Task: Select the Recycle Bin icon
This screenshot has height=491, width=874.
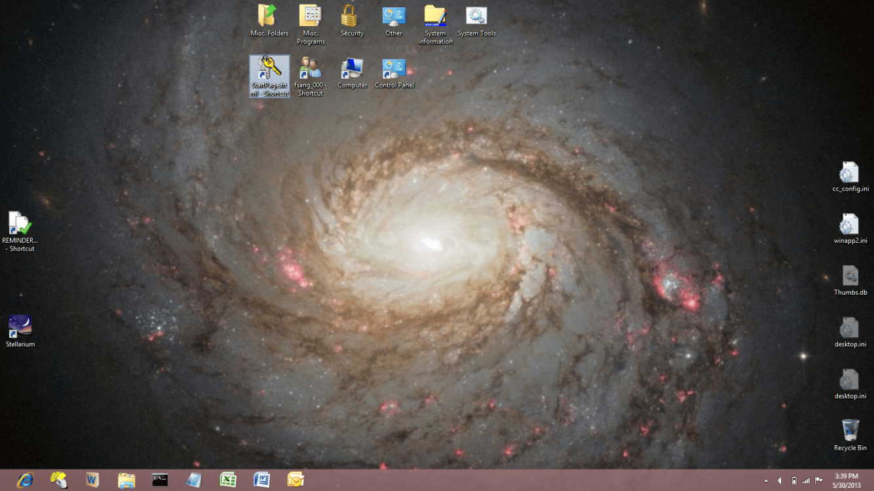Action: [850, 431]
